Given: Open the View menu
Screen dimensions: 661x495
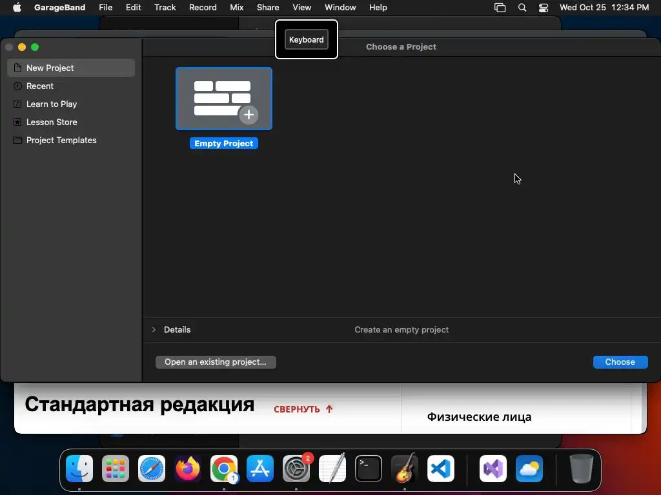Looking at the screenshot, I should click(x=302, y=8).
